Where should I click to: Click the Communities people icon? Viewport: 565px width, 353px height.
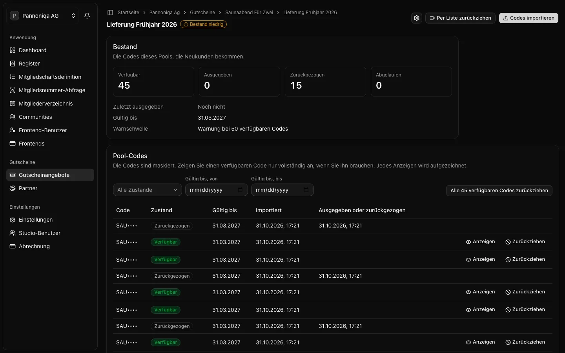[x=13, y=117]
